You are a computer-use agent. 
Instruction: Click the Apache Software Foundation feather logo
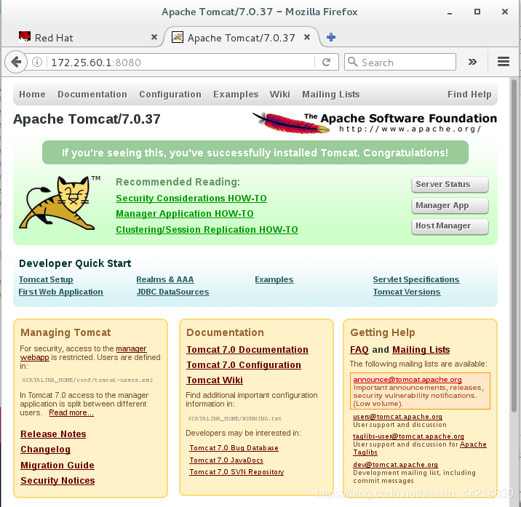coord(375,123)
